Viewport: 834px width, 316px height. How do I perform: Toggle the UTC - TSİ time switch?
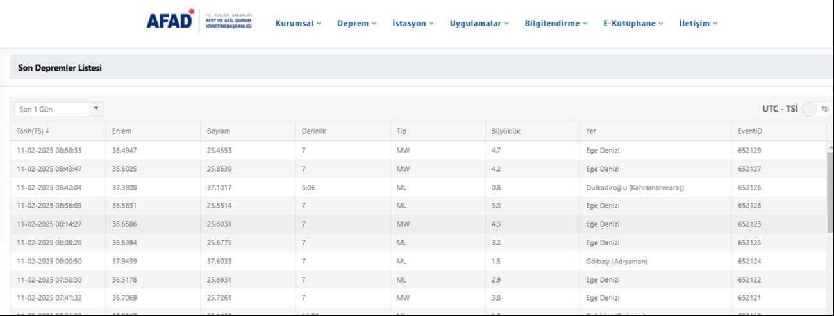[x=810, y=109]
